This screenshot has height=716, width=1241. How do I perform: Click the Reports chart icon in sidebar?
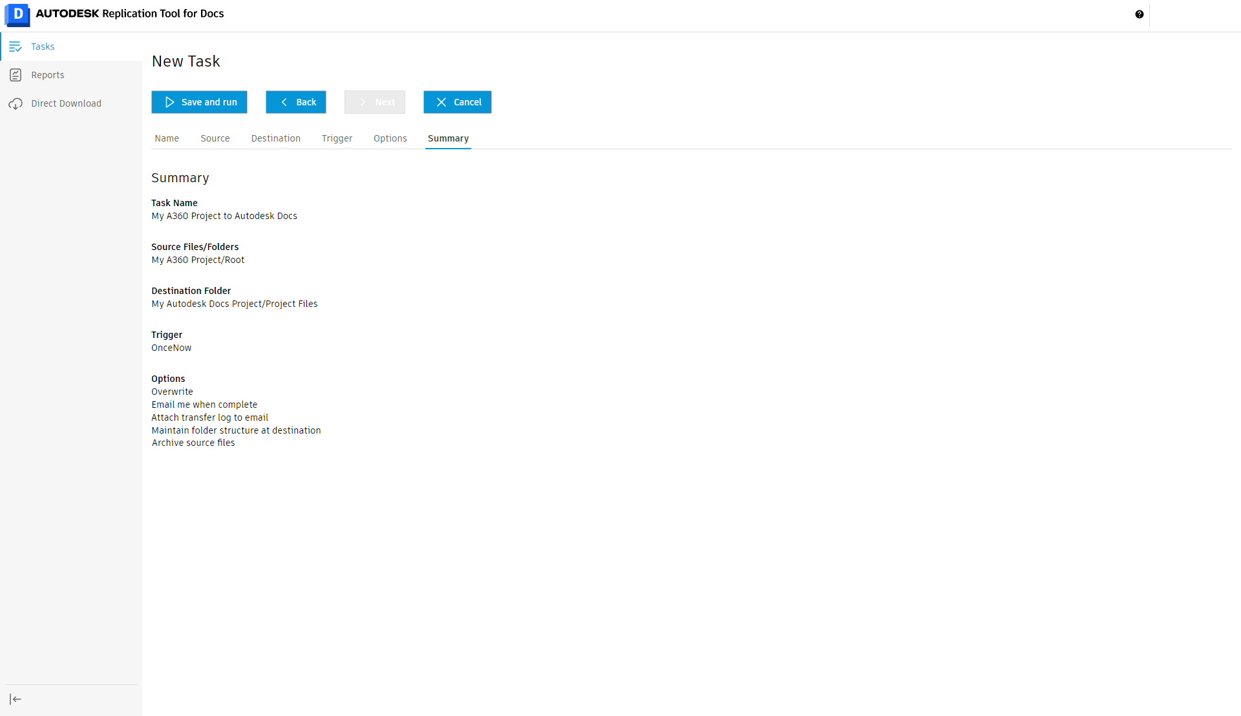[x=16, y=75]
